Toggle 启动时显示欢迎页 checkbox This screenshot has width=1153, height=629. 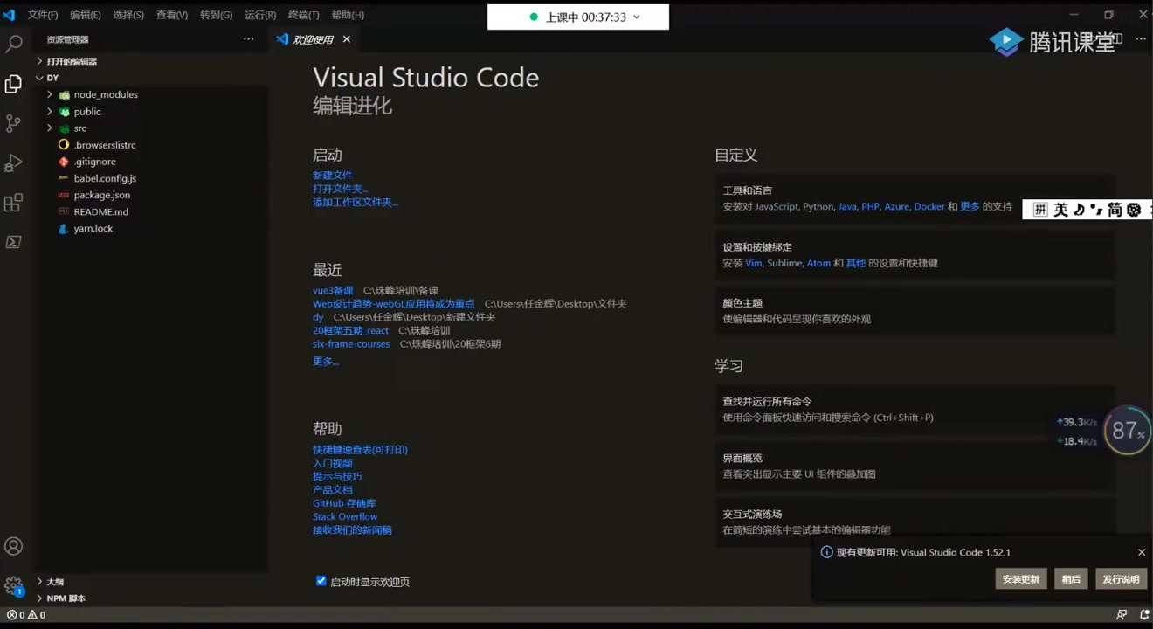click(x=321, y=581)
